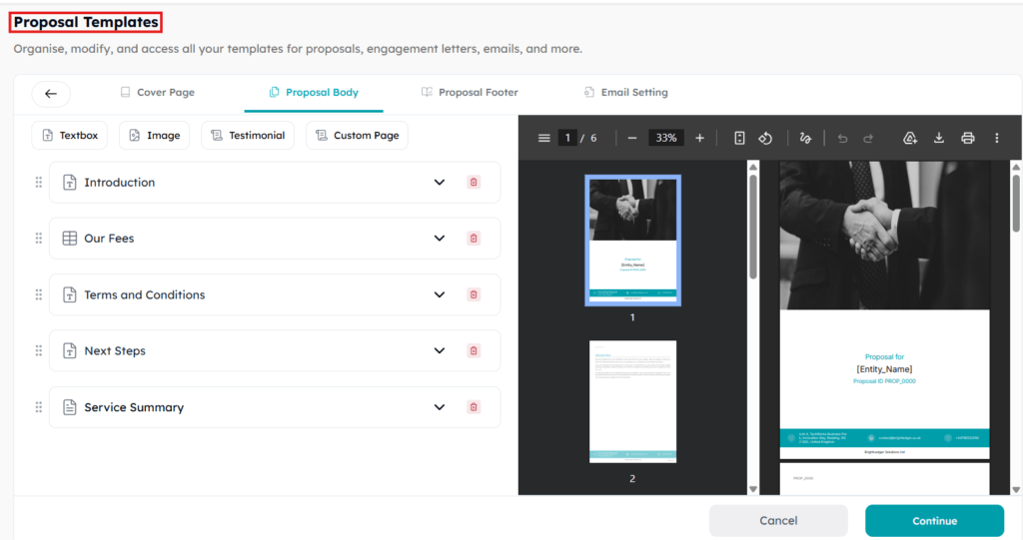Image resolution: width=1023 pixels, height=540 pixels.
Task: Toggle the PDF viewer sidebar menu
Action: [544, 139]
